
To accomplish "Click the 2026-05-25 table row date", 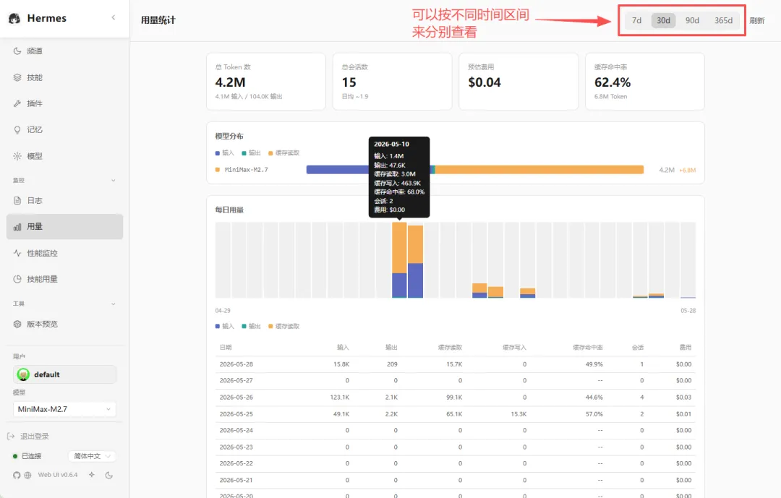I will (x=236, y=414).
